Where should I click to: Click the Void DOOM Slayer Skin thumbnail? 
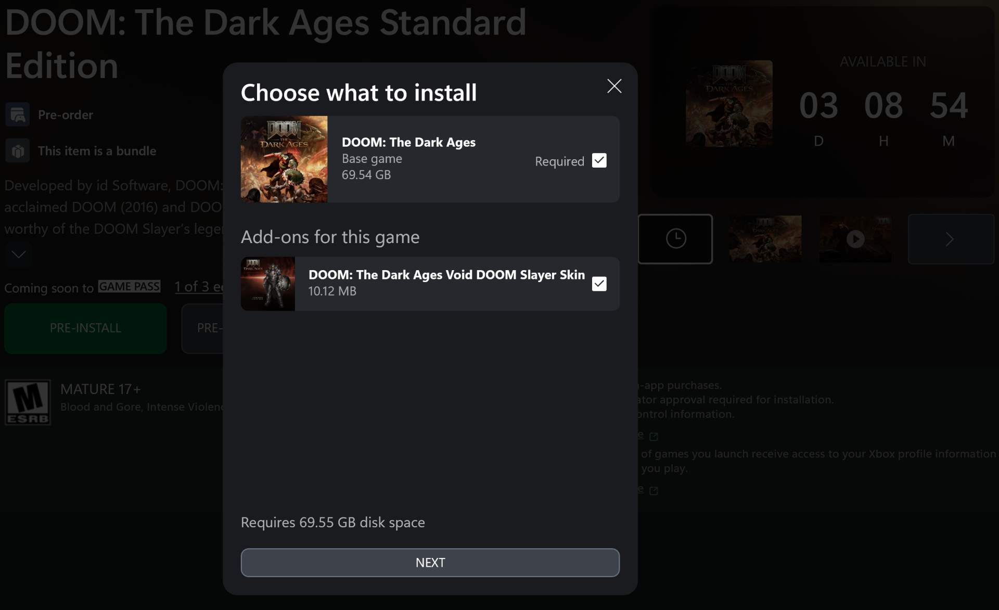tap(267, 284)
